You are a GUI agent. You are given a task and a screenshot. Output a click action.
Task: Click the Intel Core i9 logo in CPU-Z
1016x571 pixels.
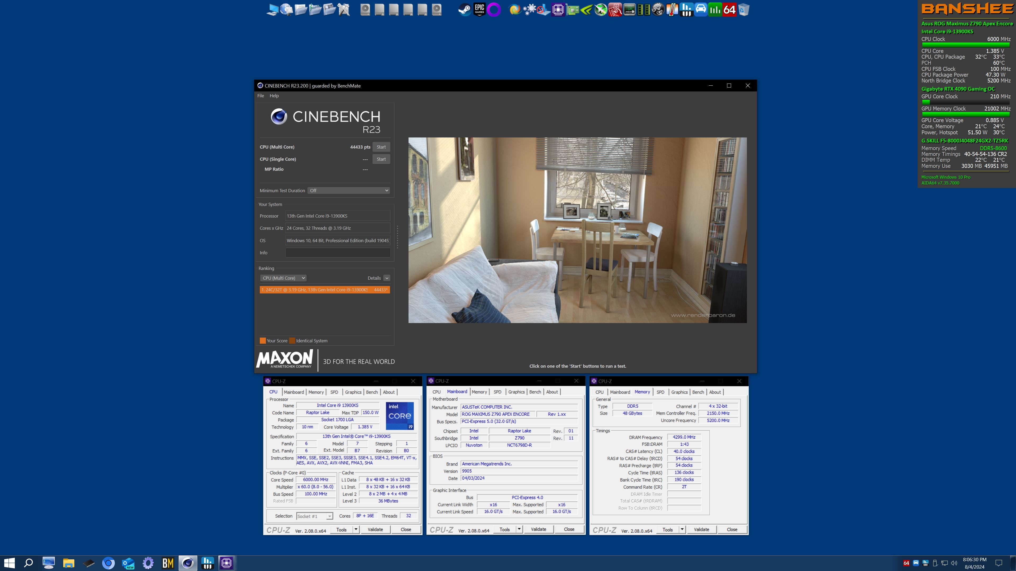click(400, 416)
